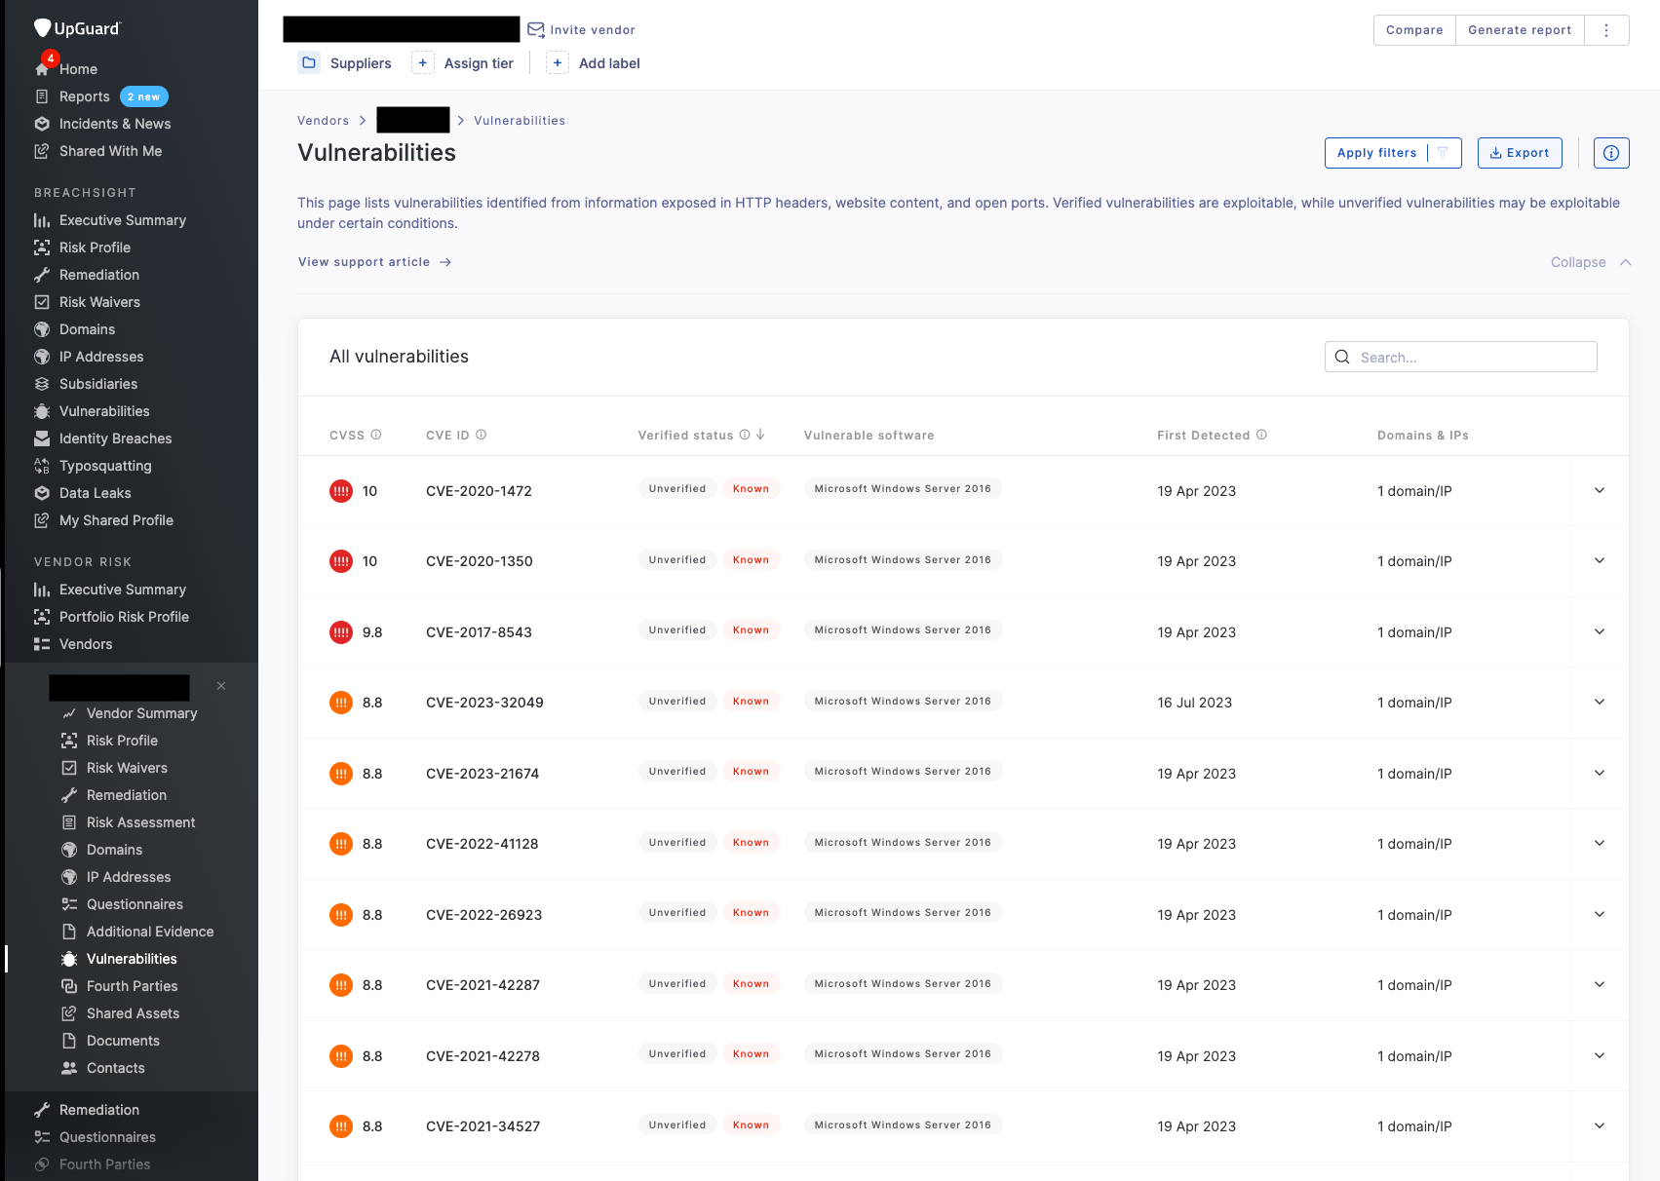Expand the CVE-2017-8543 row

point(1600,631)
